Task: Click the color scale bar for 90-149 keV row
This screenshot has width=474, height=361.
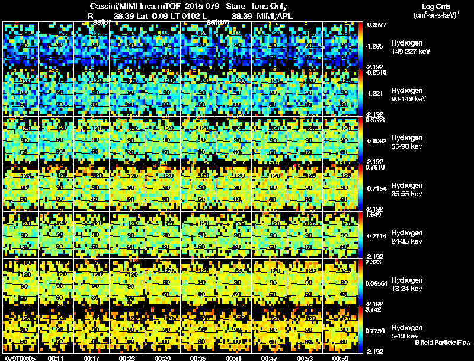Action: click(360, 93)
